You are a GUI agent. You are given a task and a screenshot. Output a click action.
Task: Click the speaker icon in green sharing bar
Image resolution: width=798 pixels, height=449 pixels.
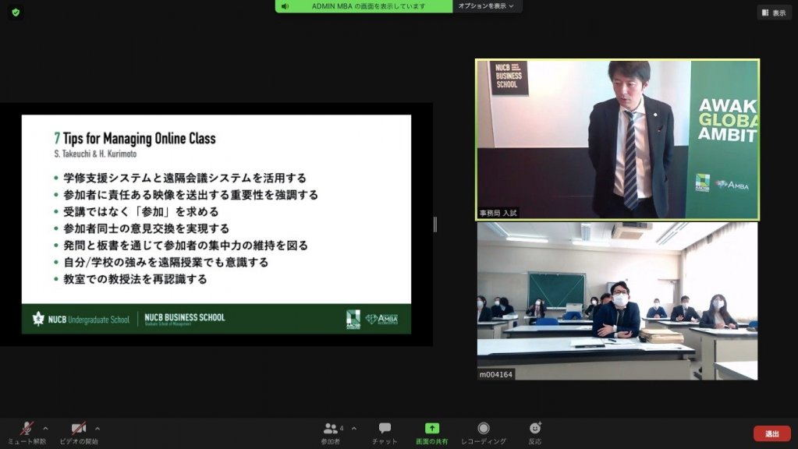(x=286, y=6)
